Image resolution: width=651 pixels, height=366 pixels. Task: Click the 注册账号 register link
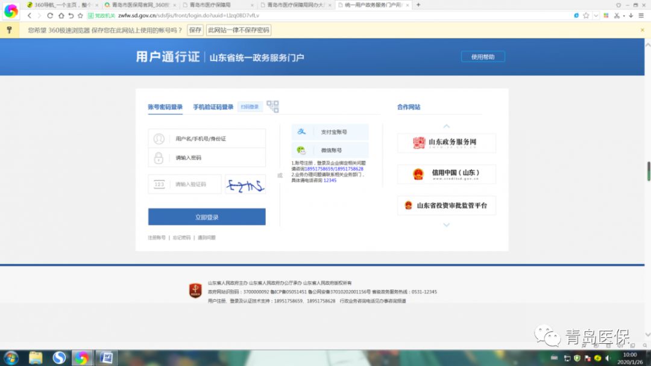pyautogui.click(x=157, y=238)
